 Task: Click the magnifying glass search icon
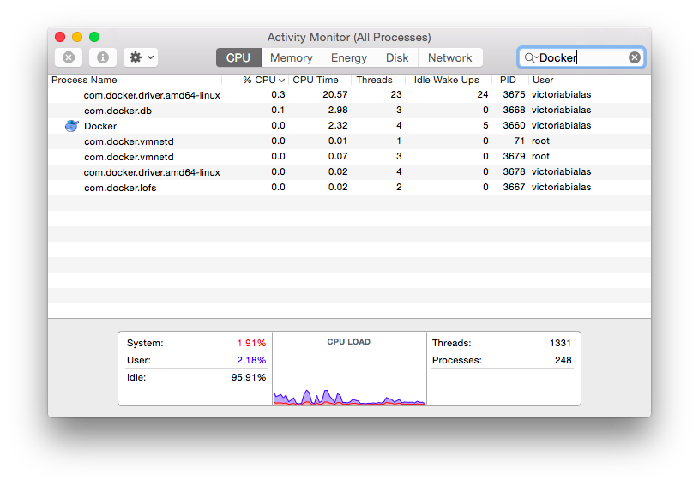pyautogui.click(x=529, y=57)
